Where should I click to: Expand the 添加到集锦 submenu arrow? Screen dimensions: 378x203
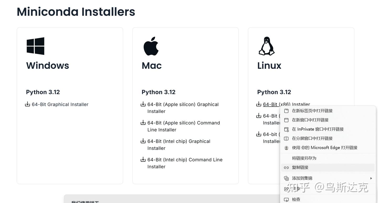coord(371,178)
